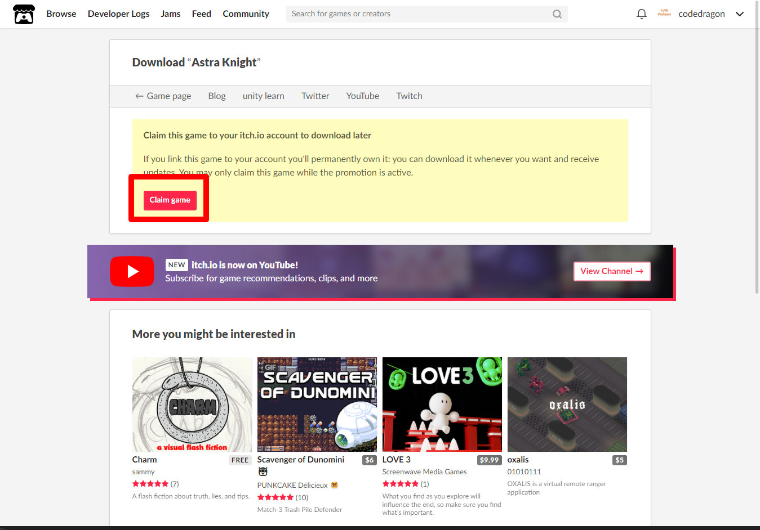The image size is (760, 530).
Task: Click the View Channel button
Action: pos(612,271)
